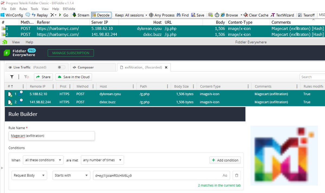Click the Add condition button
Image resolution: width=325 pixels, height=193 pixels.
pos(225,160)
